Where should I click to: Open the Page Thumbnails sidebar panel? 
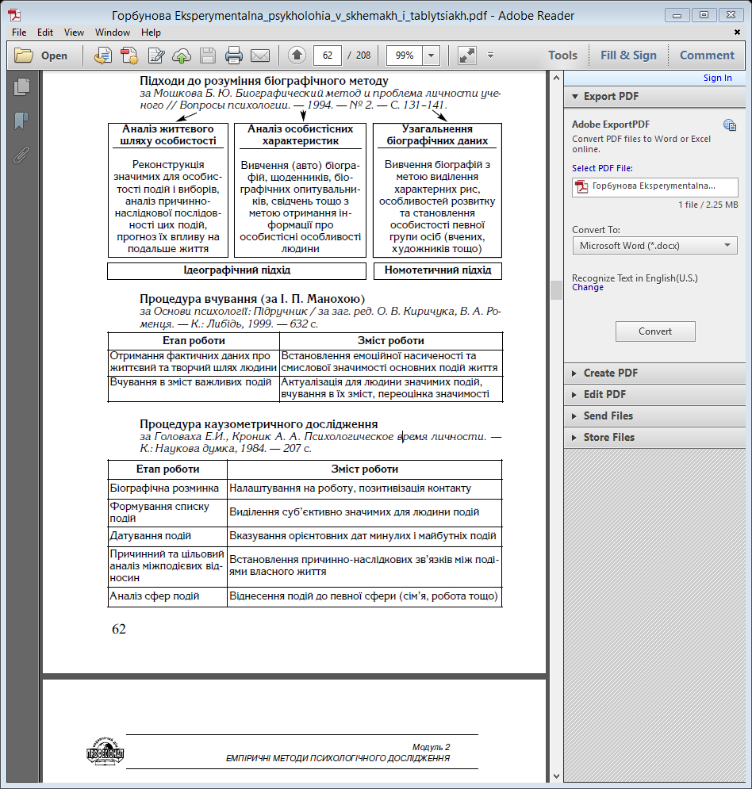21,87
